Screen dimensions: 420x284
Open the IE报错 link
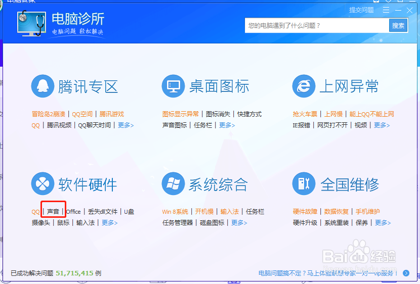[302, 125]
